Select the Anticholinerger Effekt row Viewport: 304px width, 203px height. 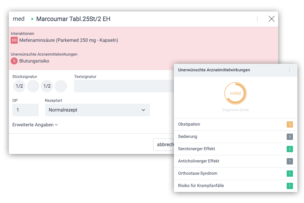(236, 161)
